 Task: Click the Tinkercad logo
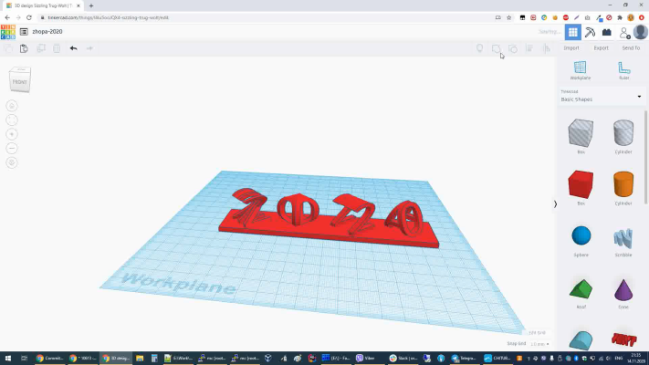click(x=8, y=32)
